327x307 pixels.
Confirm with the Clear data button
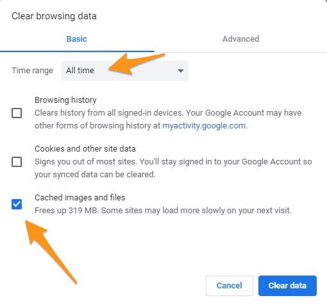(287, 286)
